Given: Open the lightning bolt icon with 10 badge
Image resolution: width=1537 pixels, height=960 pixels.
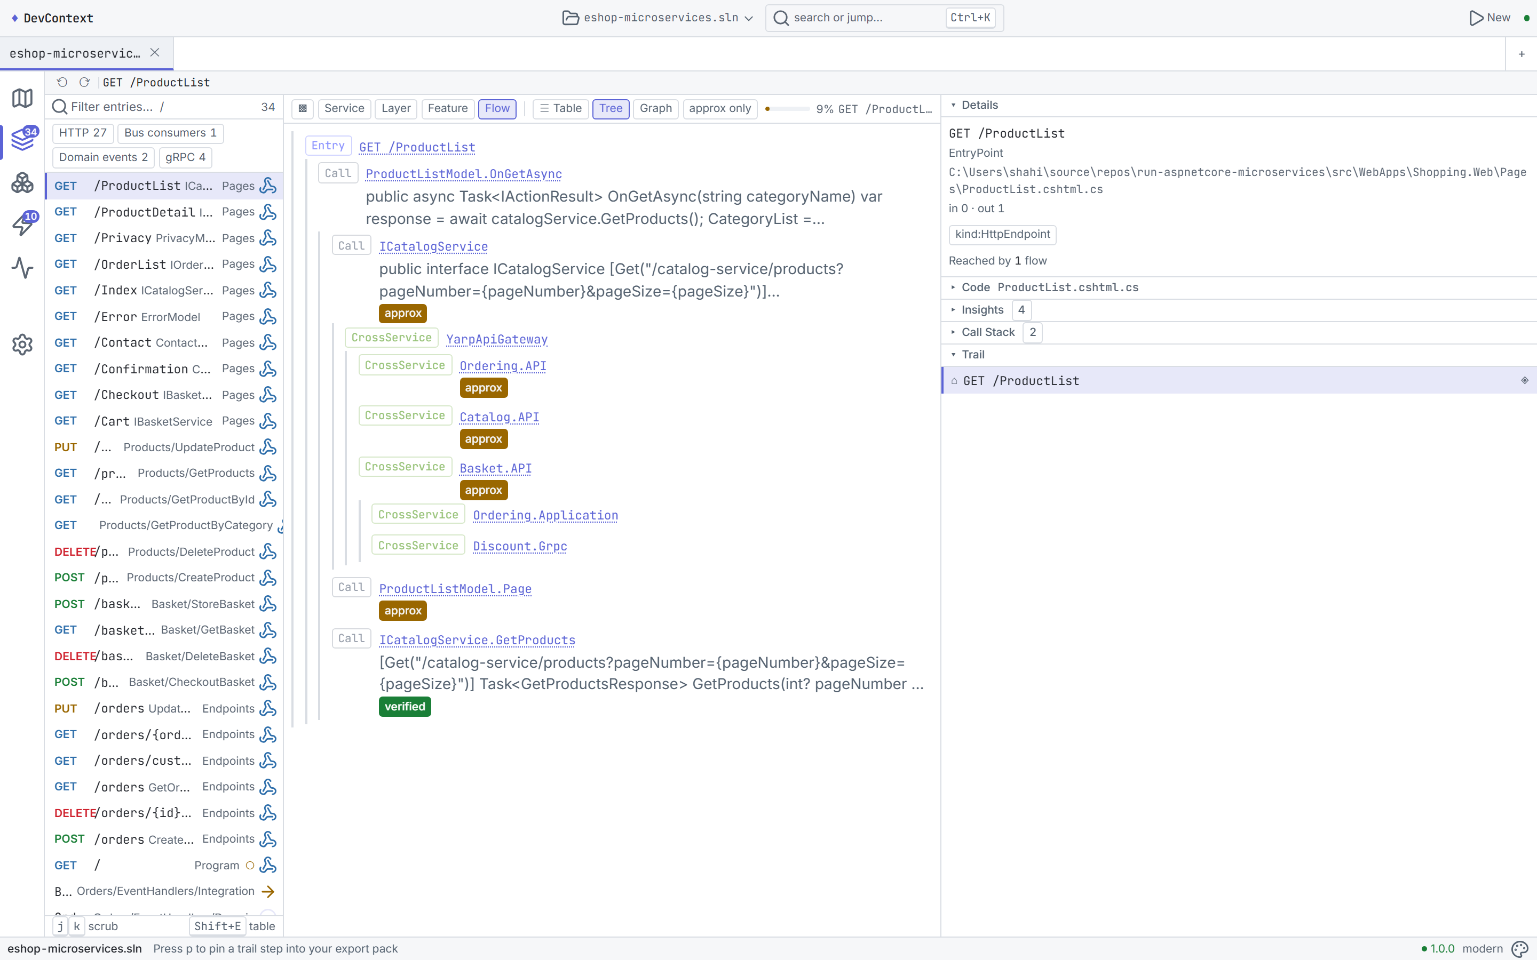Looking at the screenshot, I should point(22,223).
